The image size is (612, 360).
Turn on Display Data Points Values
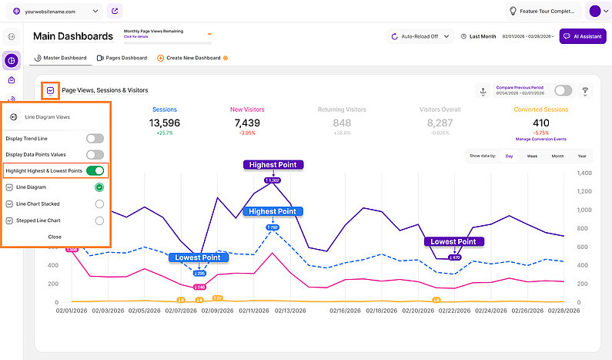tap(95, 155)
